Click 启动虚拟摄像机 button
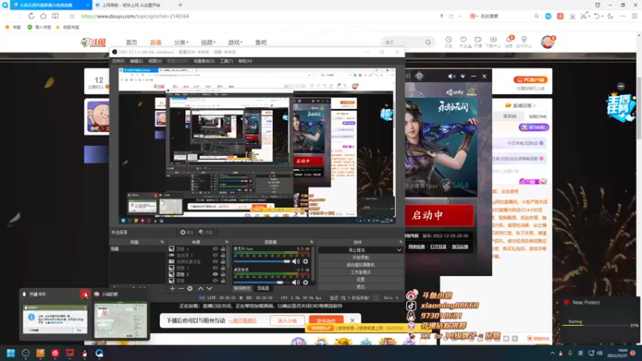 360,265
